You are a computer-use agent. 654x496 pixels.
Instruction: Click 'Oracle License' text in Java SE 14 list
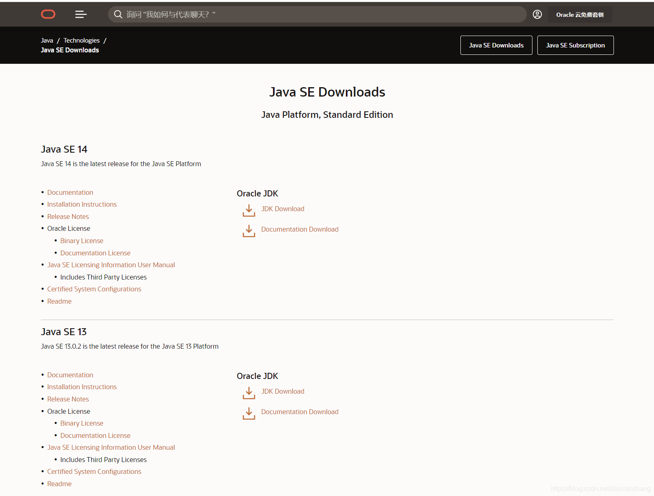pos(69,228)
